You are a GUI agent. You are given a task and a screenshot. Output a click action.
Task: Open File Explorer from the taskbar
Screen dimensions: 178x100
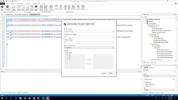pos(20,98)
